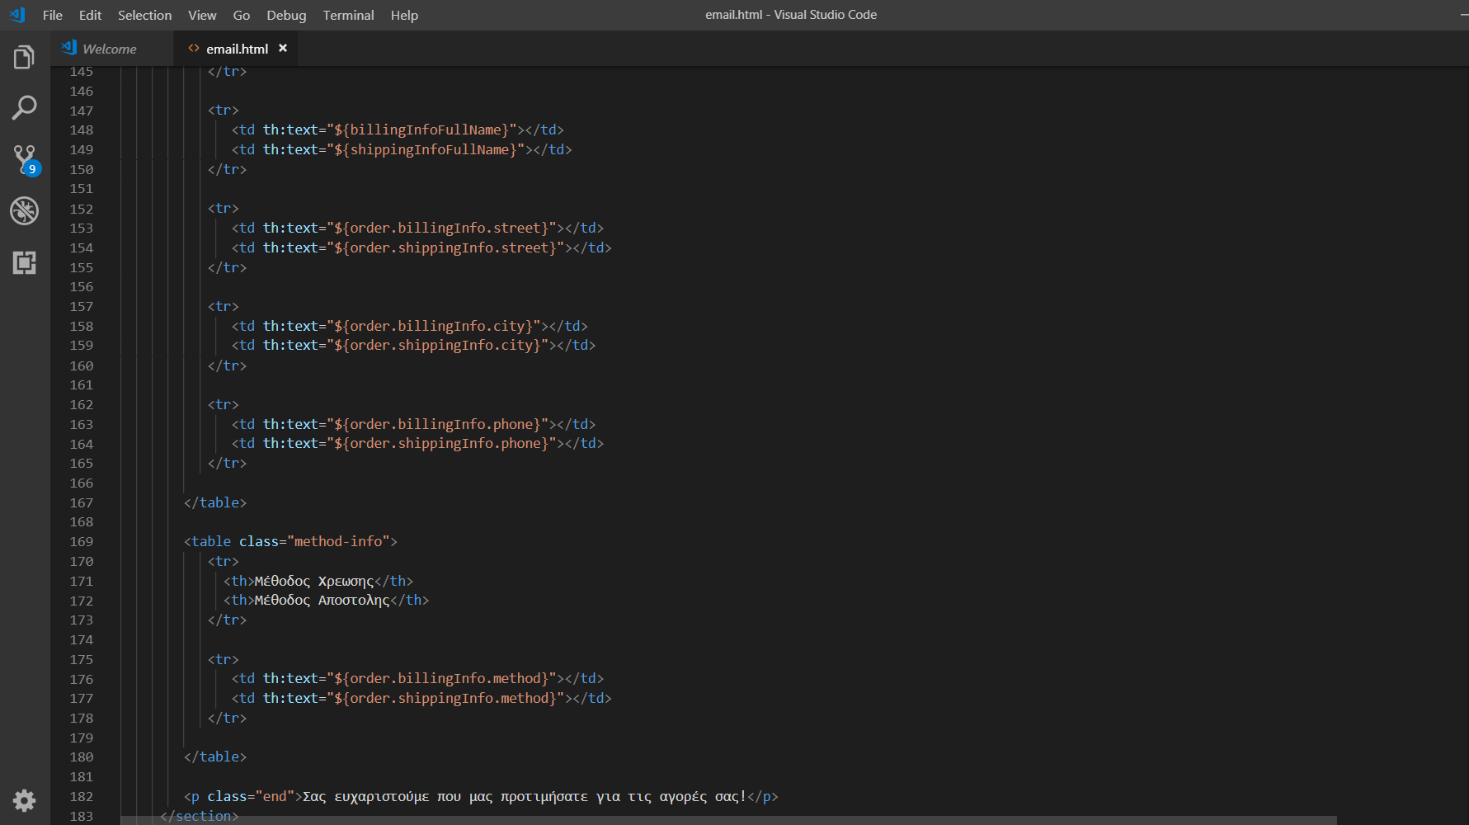This screenshot has height=825, width=1469.
Task: Close the email.html tab
Action: [x=283, y=49]
